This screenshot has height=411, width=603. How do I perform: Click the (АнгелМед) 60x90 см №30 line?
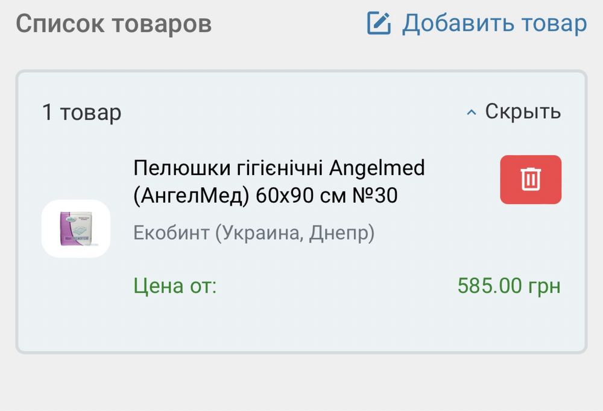[265, 196]
